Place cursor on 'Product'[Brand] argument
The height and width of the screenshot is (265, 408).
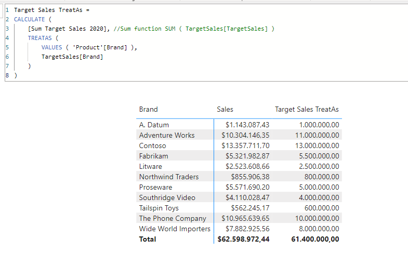tap(100, 47)
